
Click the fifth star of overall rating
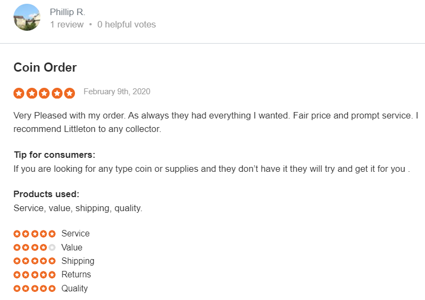point(70,93)
